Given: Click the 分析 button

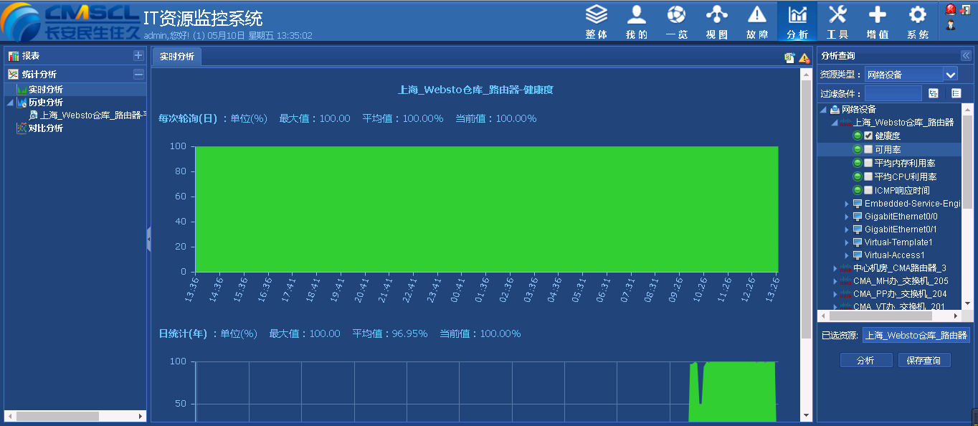Looking at the screenshot, I should point(866,360).
